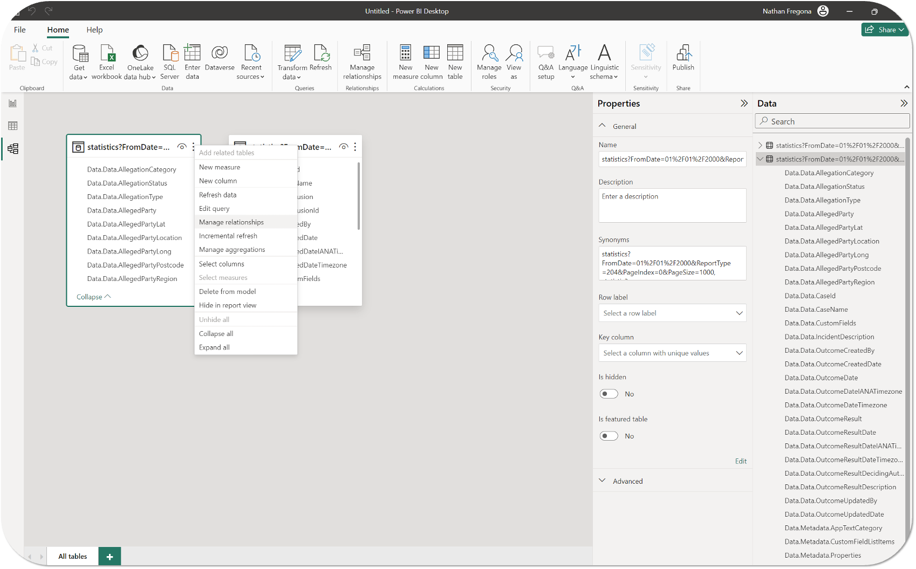Click the New measure ribbon icon
The width and height of the screenshot is (916, 569).
[x=405, y=53]
